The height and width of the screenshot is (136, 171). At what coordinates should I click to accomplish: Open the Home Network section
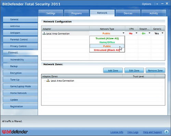tap(20, 93)
